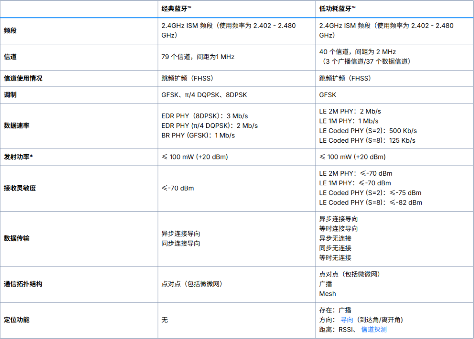474x339 pixels.
Task: Click BR PHY (GFSK): 1 Mb/s line
Action: (198, 135)
